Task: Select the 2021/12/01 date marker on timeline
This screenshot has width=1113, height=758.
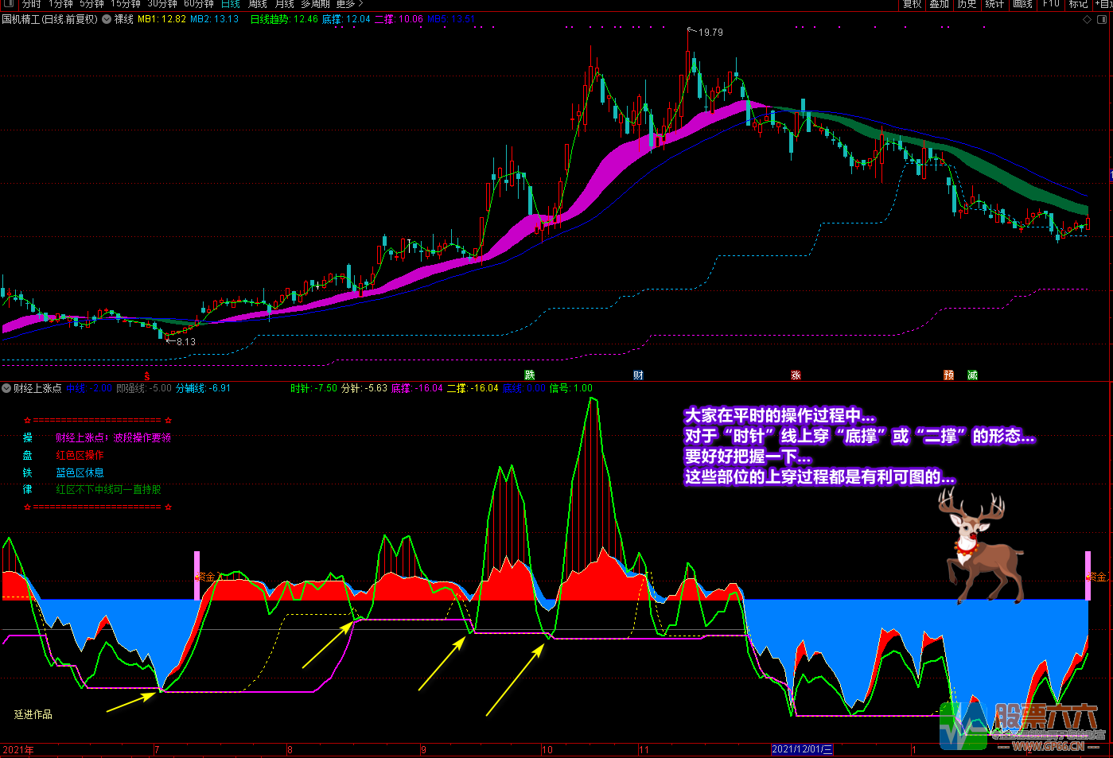Action: [x=802, y=749]
